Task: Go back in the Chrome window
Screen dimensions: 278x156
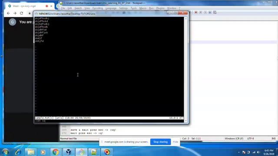Action: [x=8, y=13]
